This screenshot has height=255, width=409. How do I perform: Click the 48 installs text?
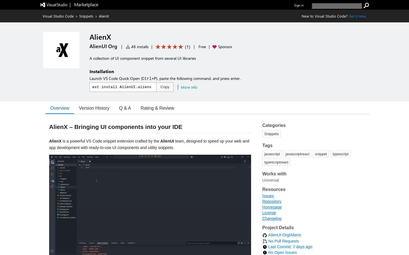[x=140, y=47]
